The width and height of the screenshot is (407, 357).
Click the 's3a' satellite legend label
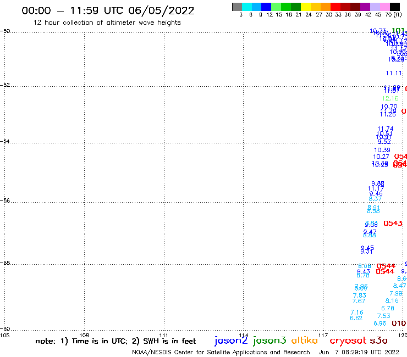point(378,341)
